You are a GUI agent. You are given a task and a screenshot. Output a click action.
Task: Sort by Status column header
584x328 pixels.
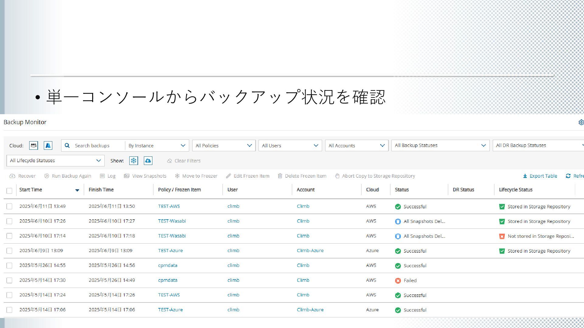(x=401, y=190)
